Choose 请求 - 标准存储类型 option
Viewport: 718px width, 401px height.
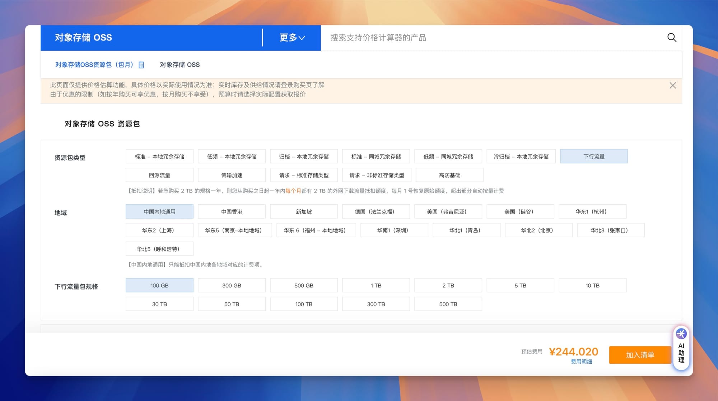(x=304, y=175)
